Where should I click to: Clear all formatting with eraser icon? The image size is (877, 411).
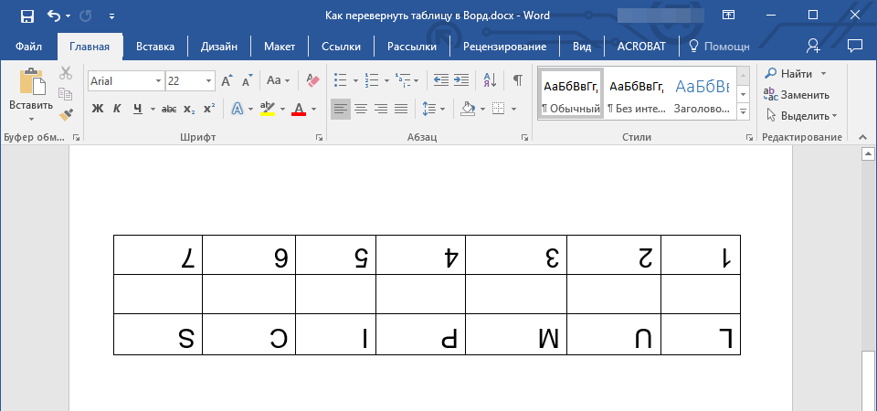(312, 80)
